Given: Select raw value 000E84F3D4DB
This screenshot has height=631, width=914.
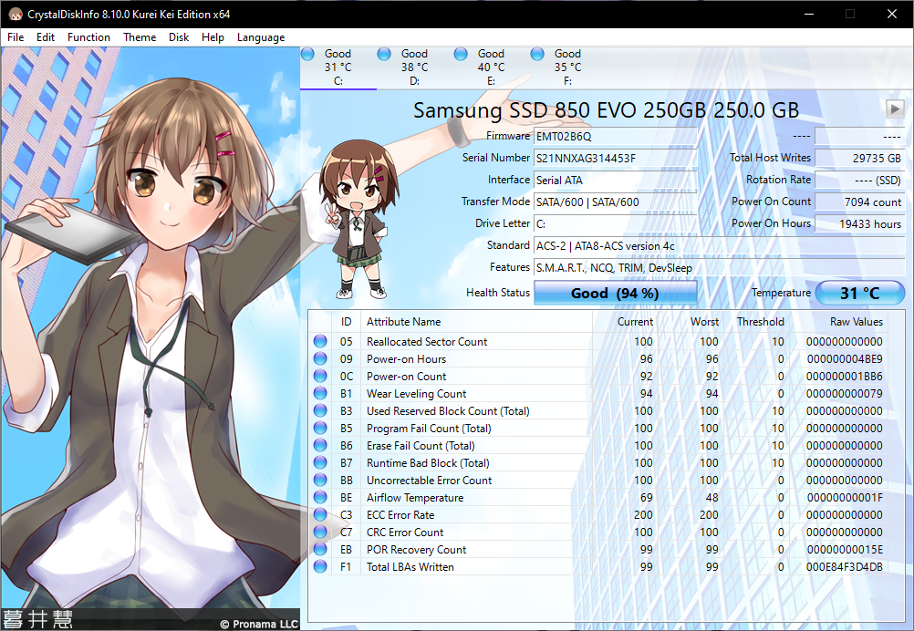Looking at the screenshot, I should click(x=845, y=567).
